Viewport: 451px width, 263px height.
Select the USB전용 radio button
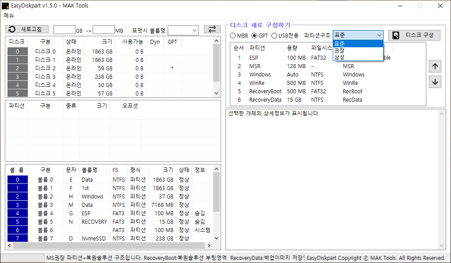(x=285, y=35)
